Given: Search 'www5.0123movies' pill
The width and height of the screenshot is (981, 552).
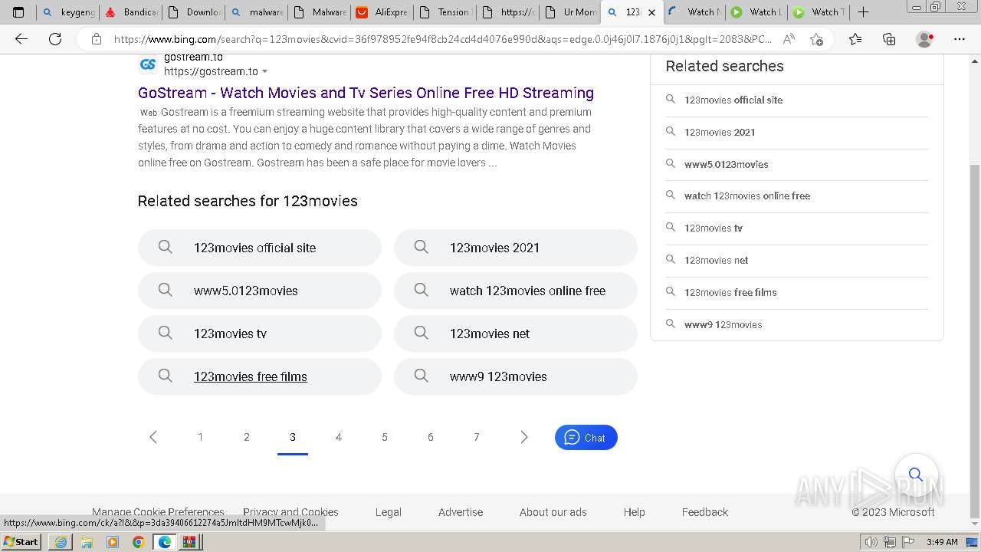Looking at the screenshot, I should (260, 291).
